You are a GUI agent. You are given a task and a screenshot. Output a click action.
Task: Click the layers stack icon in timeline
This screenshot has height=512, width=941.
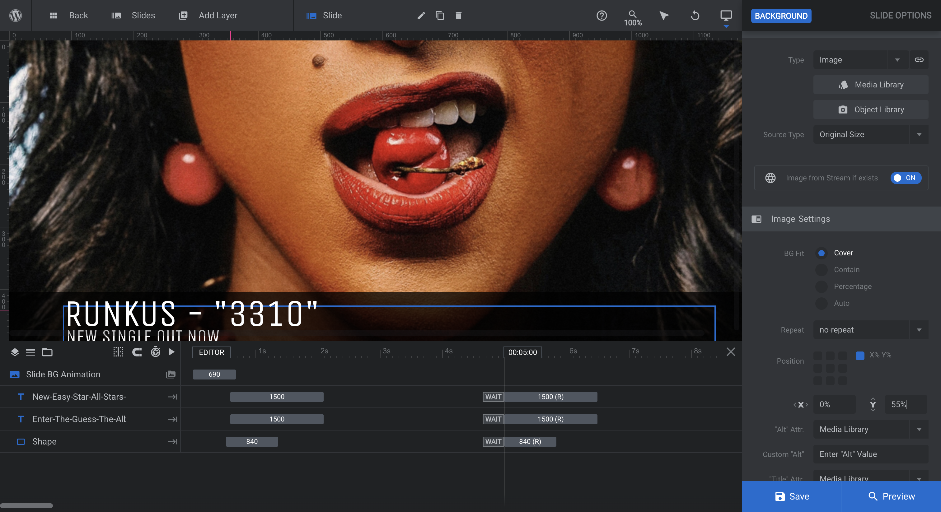pos(15,352)
